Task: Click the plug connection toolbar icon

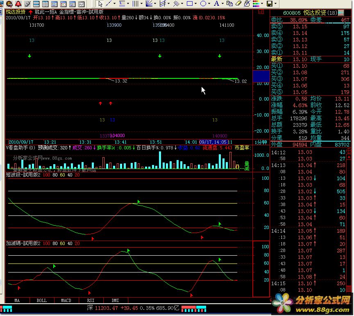Action: pyautogui.click(x=27, y=4)
